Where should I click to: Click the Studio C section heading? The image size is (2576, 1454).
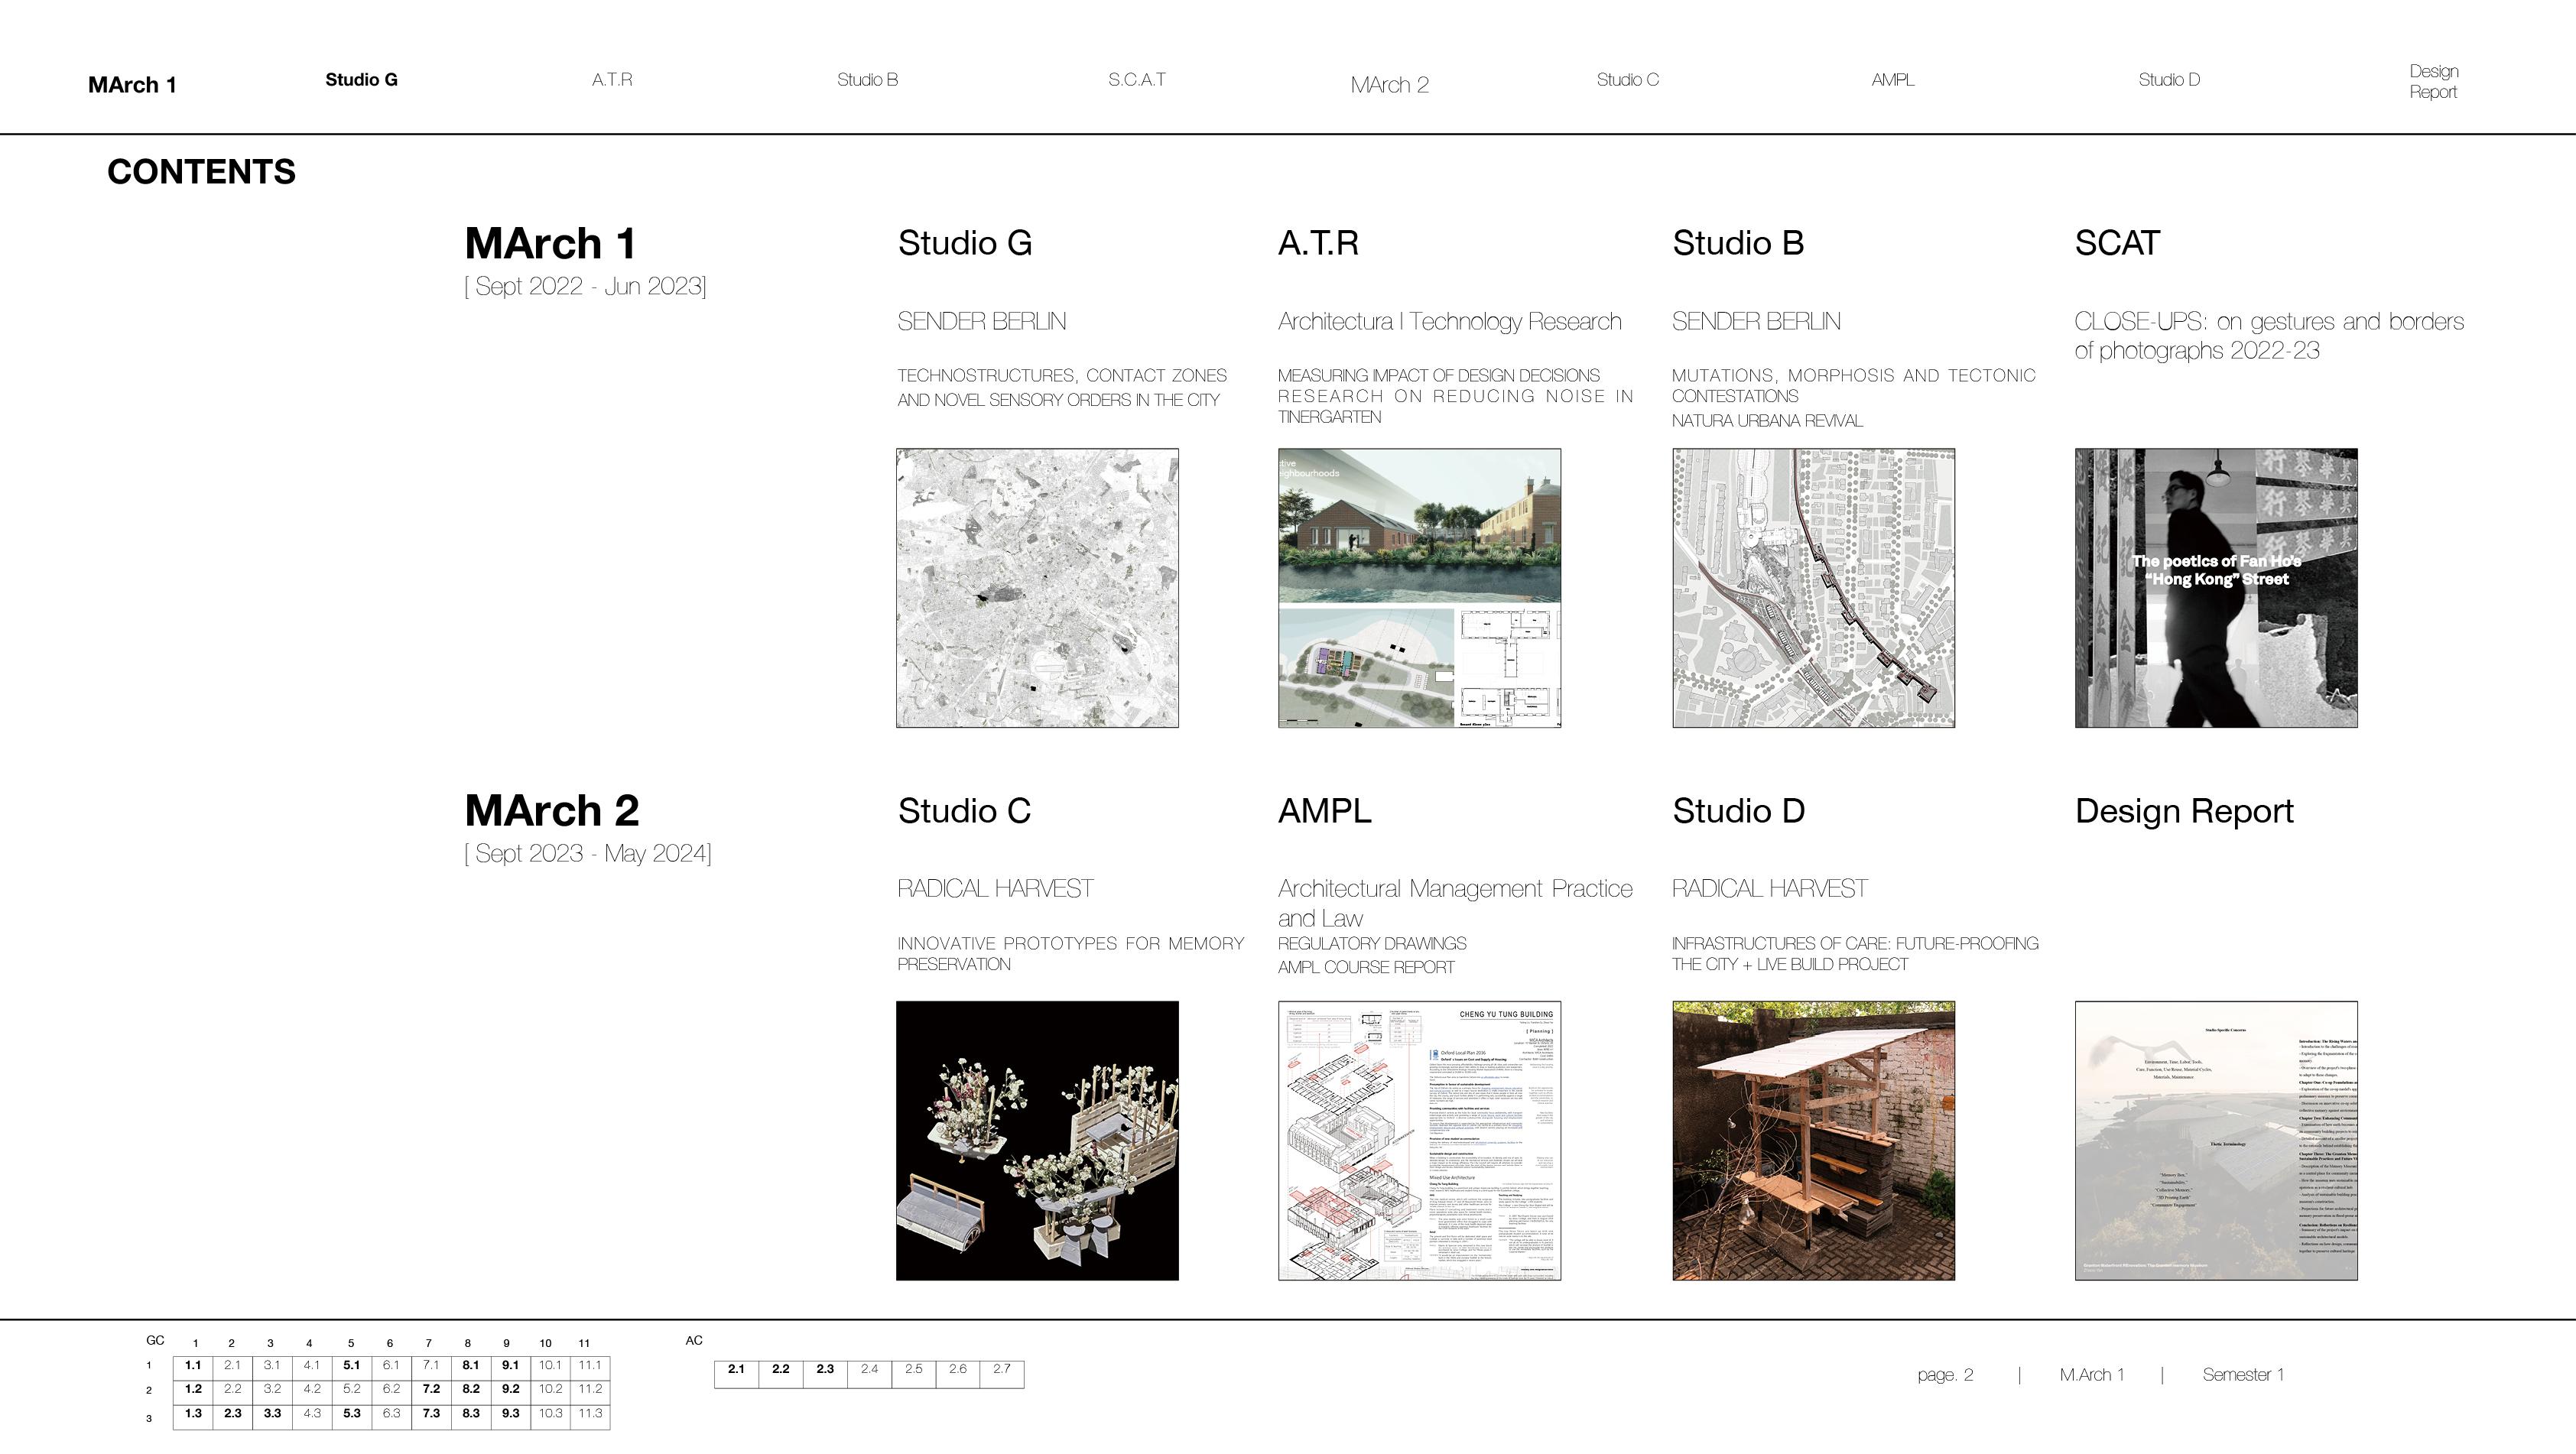(x=964, y=811)
